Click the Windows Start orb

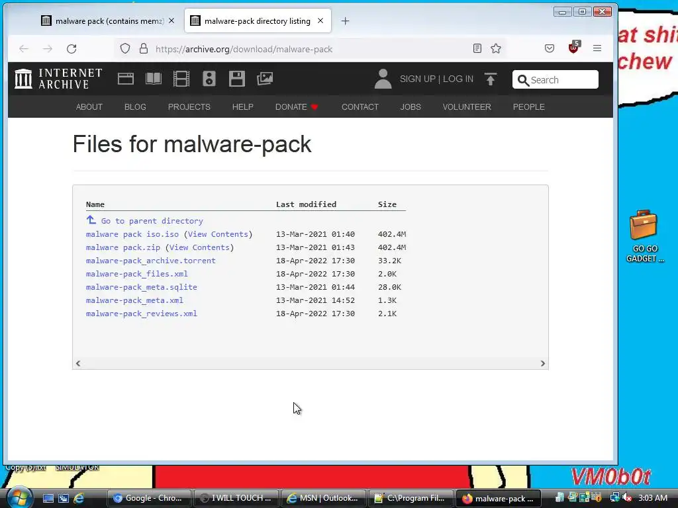[x=19, y=497]
